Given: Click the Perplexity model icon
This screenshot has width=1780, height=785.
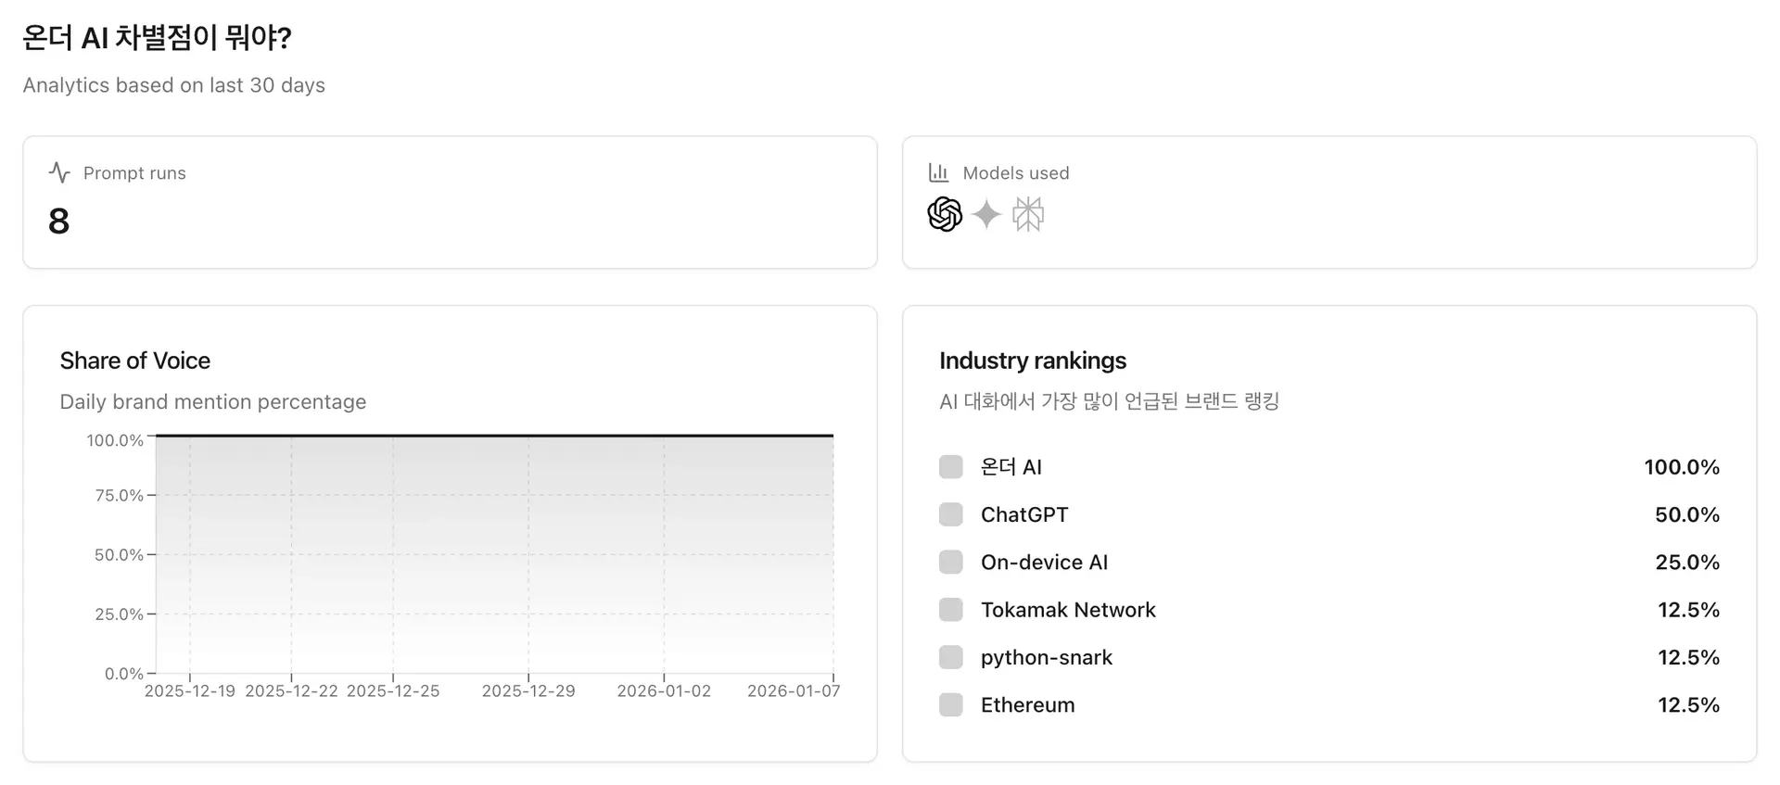Looking at the screenshot, I should (x=1028, y=214).
